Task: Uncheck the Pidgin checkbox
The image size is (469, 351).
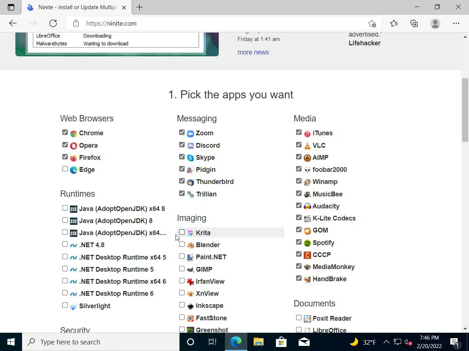Action: [182, 169]
